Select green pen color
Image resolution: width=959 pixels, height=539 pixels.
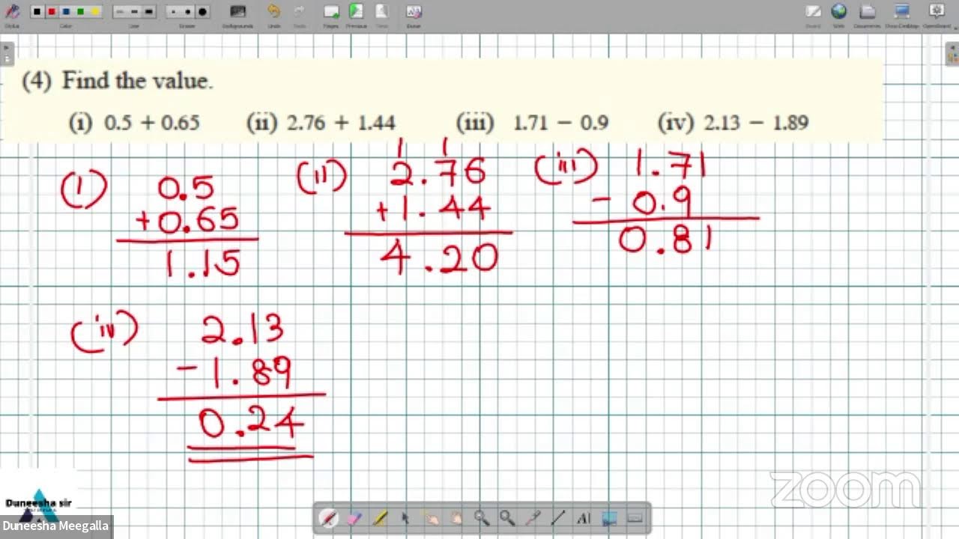[x=80, y=12]
